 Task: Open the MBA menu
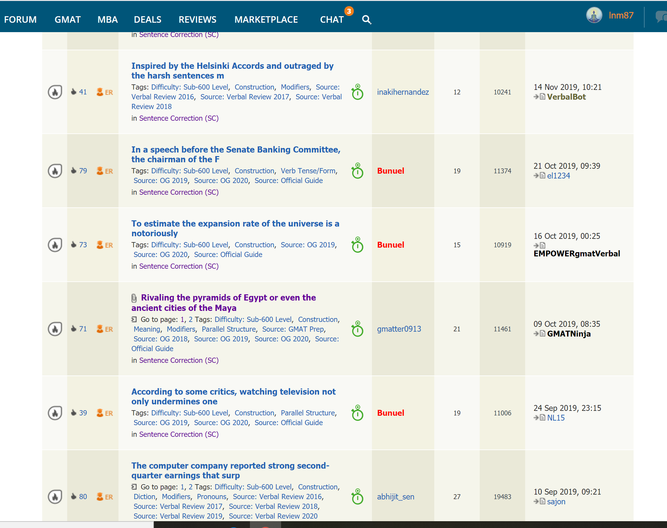tap(107, 19)
